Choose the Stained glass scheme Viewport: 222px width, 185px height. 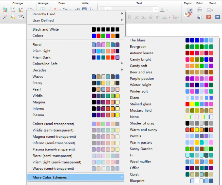point(171,104)
